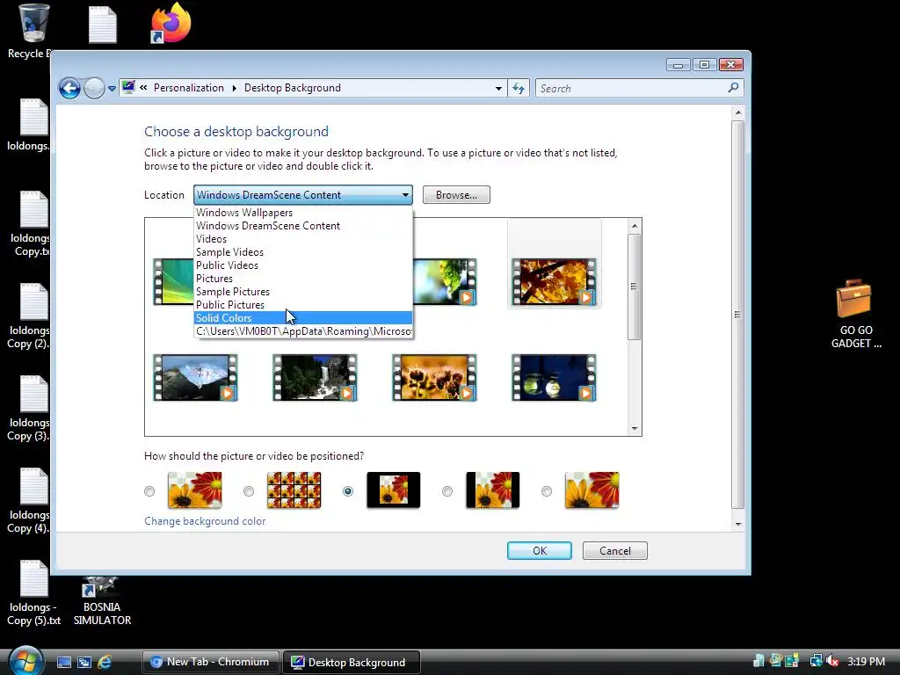Select the waterfall forest video thumbnail
Screen dimensions: 900x675
click(x=315, y=378)
